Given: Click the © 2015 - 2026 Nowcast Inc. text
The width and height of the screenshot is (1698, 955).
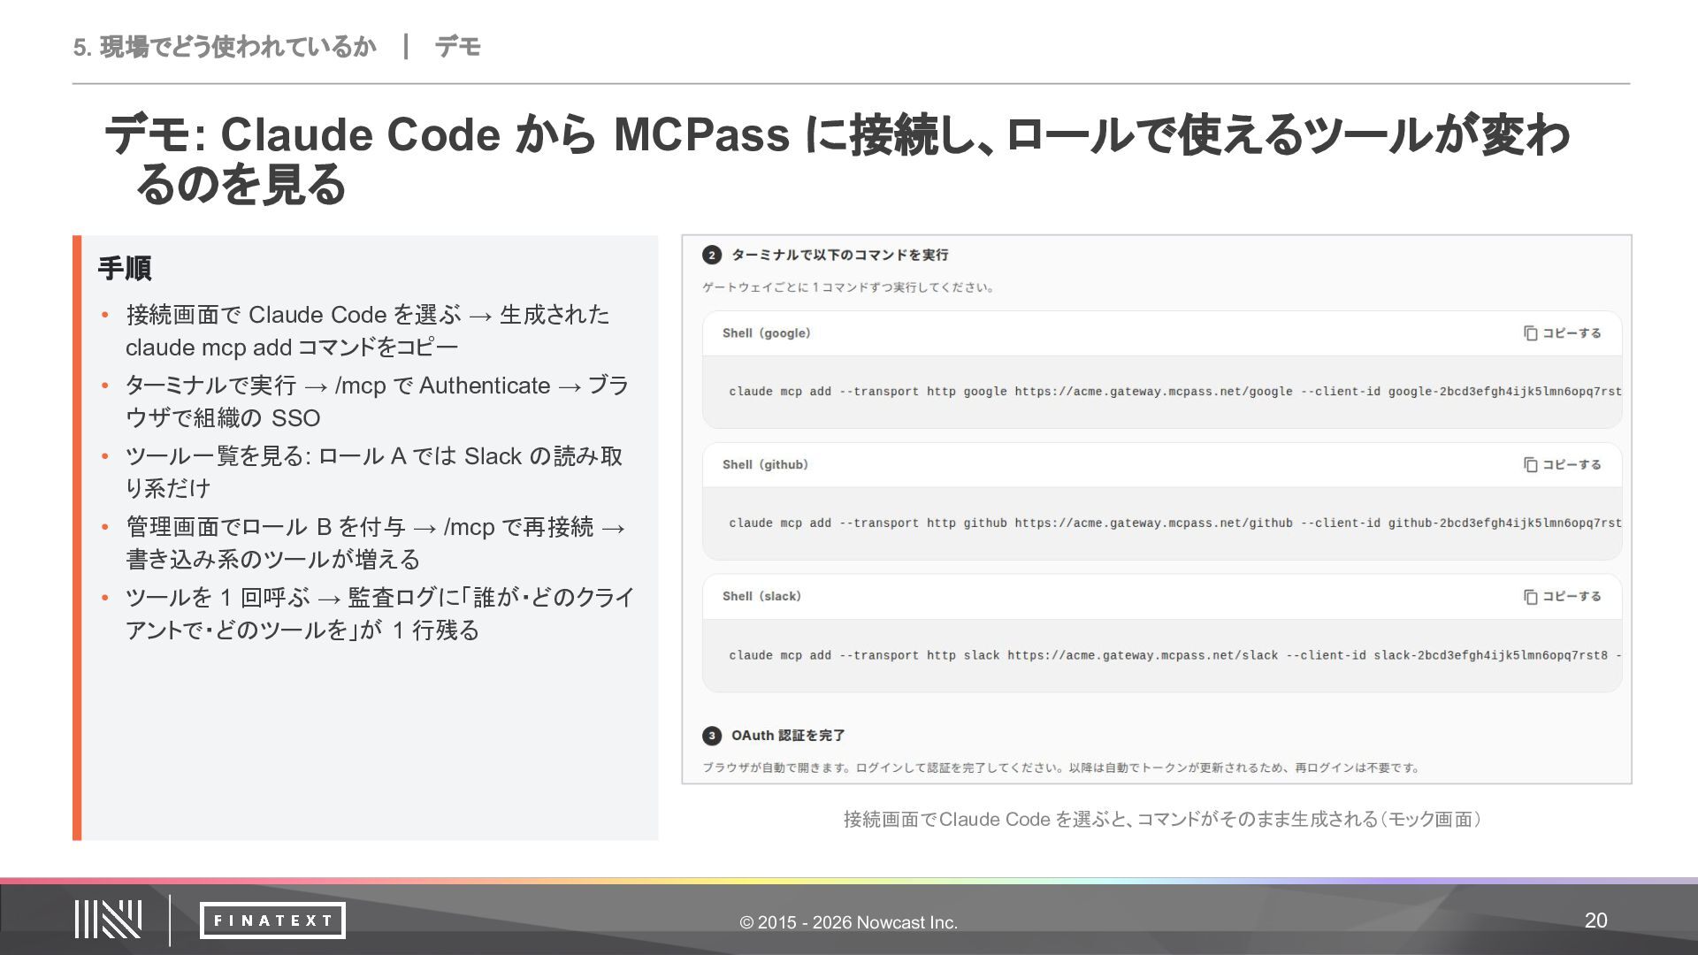Looking at the screenshot, I should [x=849, y=922].
